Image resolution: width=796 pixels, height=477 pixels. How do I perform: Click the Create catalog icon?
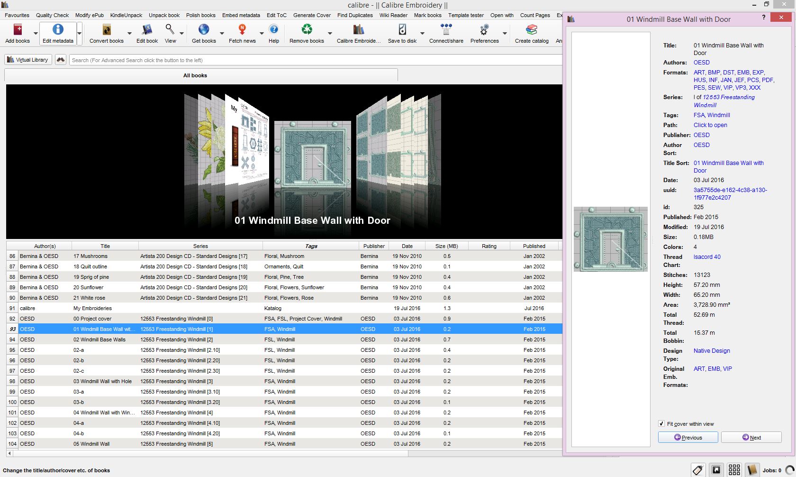point(532,30)
